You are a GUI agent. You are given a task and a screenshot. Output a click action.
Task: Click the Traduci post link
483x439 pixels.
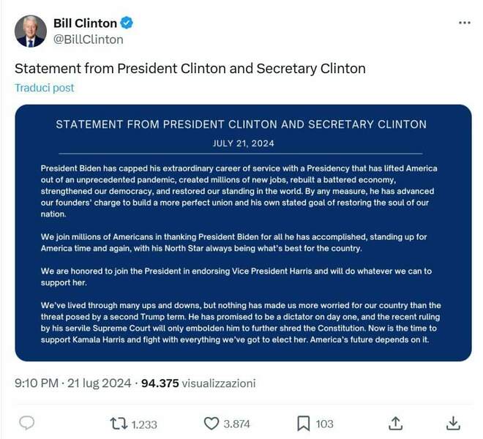click(44, 88)
